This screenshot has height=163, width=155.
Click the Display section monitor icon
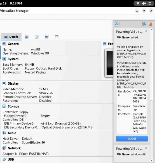(x=4, y=83)
